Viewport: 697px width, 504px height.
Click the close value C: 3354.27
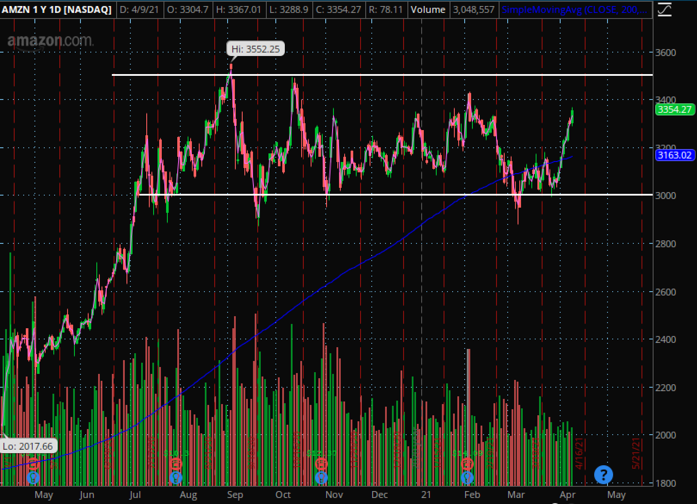click(339, 9)
